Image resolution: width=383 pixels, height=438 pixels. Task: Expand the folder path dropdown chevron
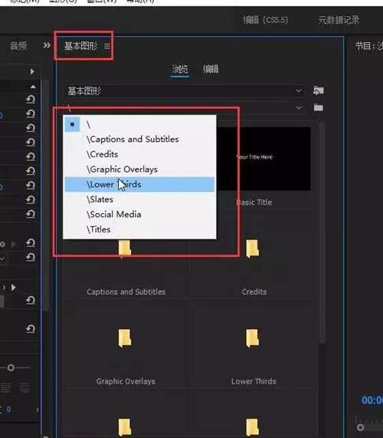[x=299, y=107]
